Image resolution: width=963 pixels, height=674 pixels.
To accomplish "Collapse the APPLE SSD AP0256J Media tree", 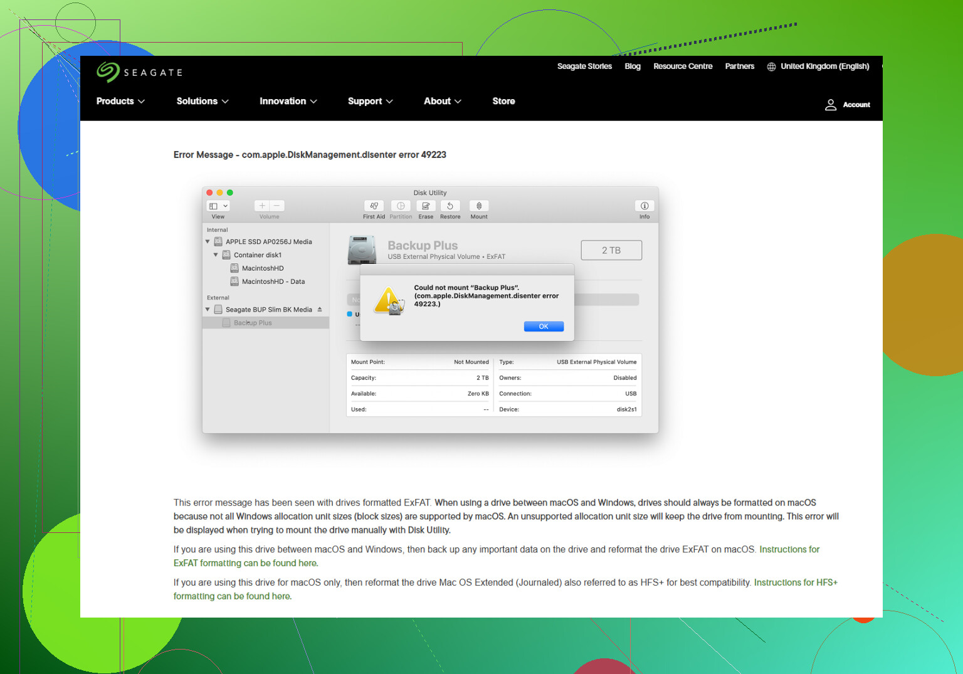I will 208,241.
